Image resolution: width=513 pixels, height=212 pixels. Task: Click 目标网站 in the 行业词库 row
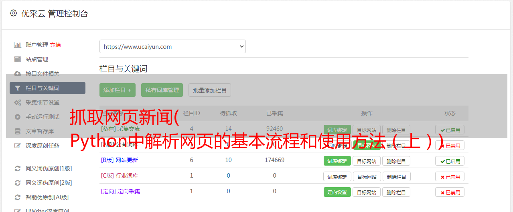click(367, 176)
